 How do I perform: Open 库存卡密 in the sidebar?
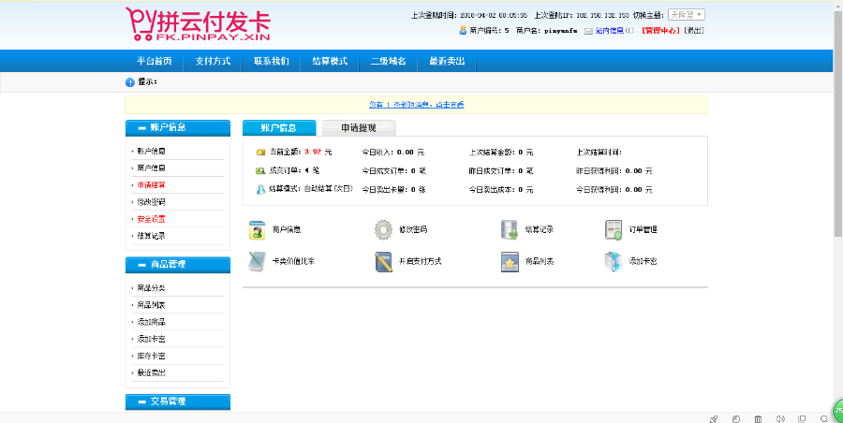(151, 356)
